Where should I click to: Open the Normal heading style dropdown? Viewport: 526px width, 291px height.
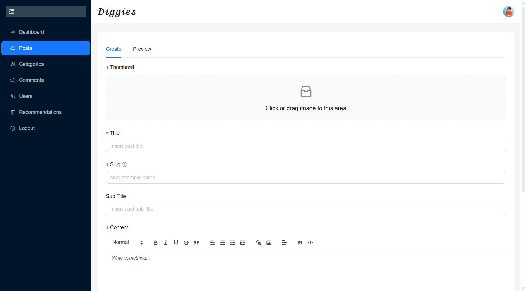click(127, 243)
